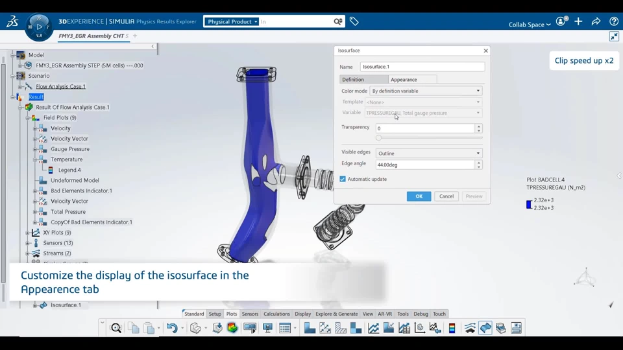This screenshot has width=623, height=350.
Task: Click the paste icon in the action bar
Action: [149, 328]
